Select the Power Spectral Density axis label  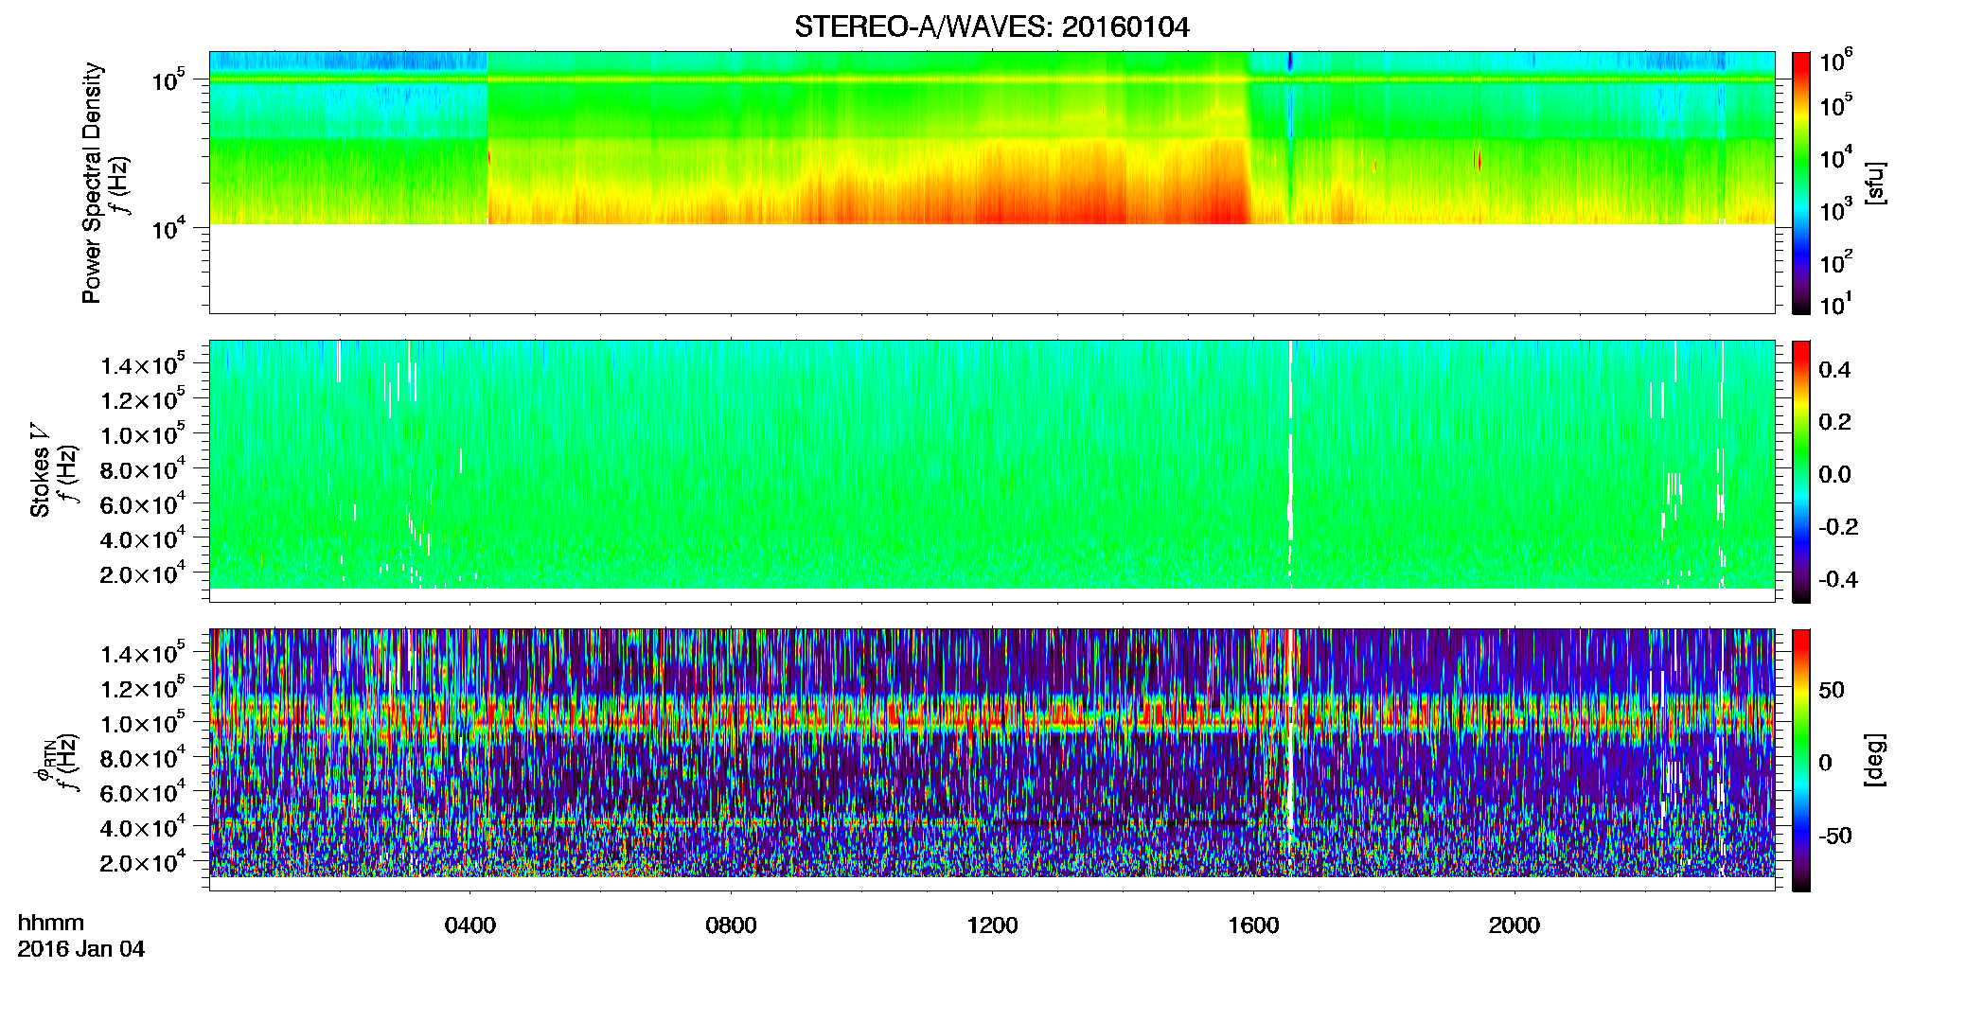pos(92,183)
